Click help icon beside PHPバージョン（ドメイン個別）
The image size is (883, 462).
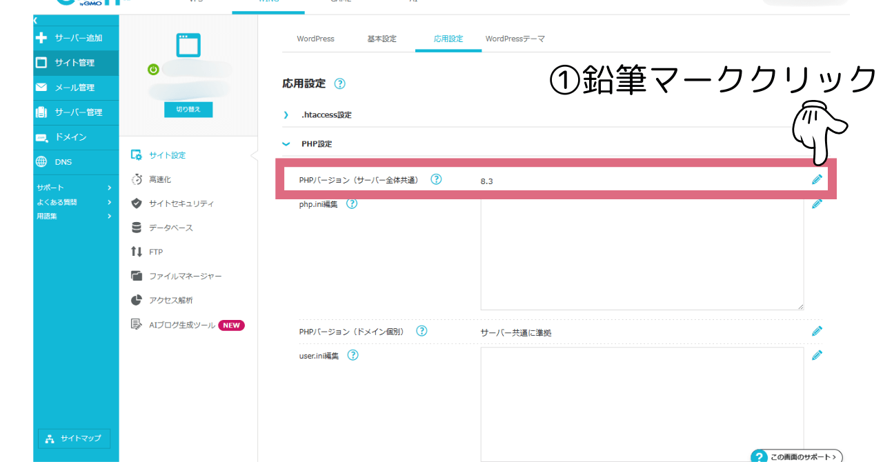[421, 331]
